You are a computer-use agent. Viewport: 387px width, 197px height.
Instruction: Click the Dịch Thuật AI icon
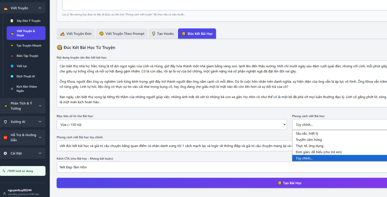[12, 76]
